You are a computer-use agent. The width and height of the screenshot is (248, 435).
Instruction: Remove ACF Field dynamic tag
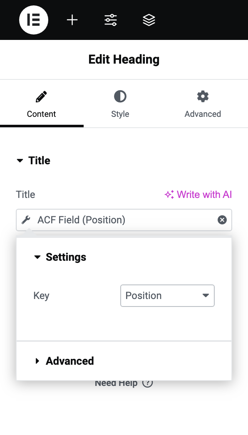click(222, 220)
